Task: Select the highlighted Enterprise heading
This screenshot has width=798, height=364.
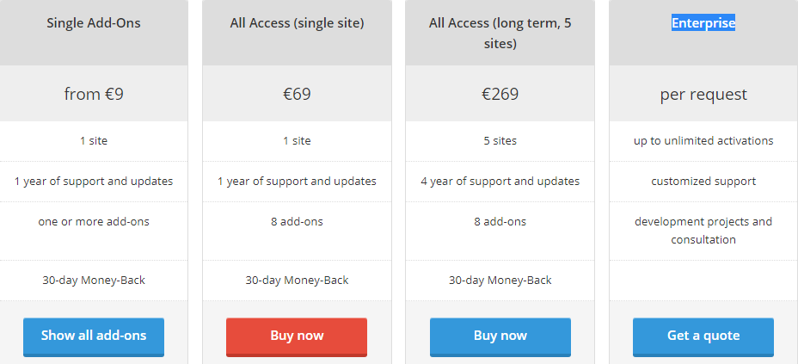Action: pyautogui.click(x=703, y=23)
